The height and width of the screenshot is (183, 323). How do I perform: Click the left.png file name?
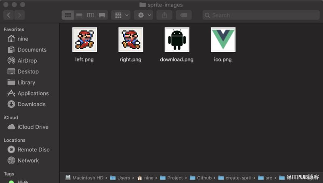(x=84, y=60)
